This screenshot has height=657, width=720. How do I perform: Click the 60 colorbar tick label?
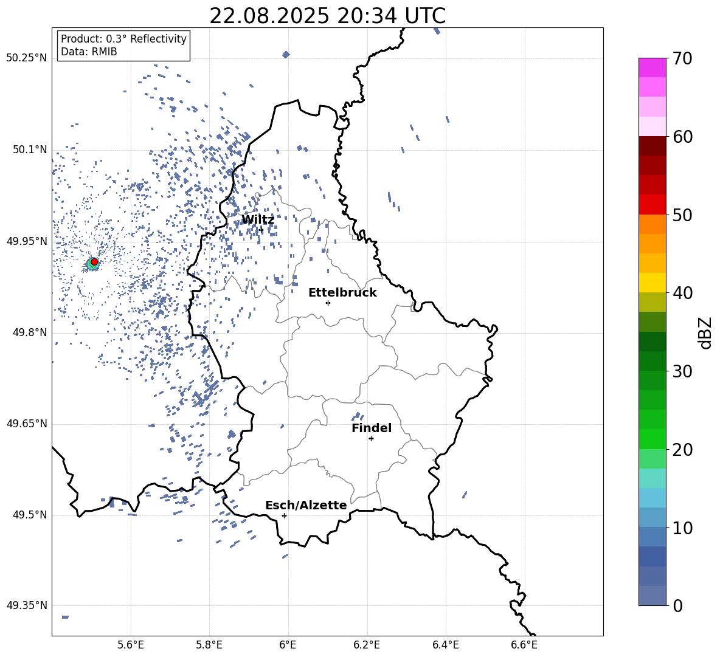682,137
